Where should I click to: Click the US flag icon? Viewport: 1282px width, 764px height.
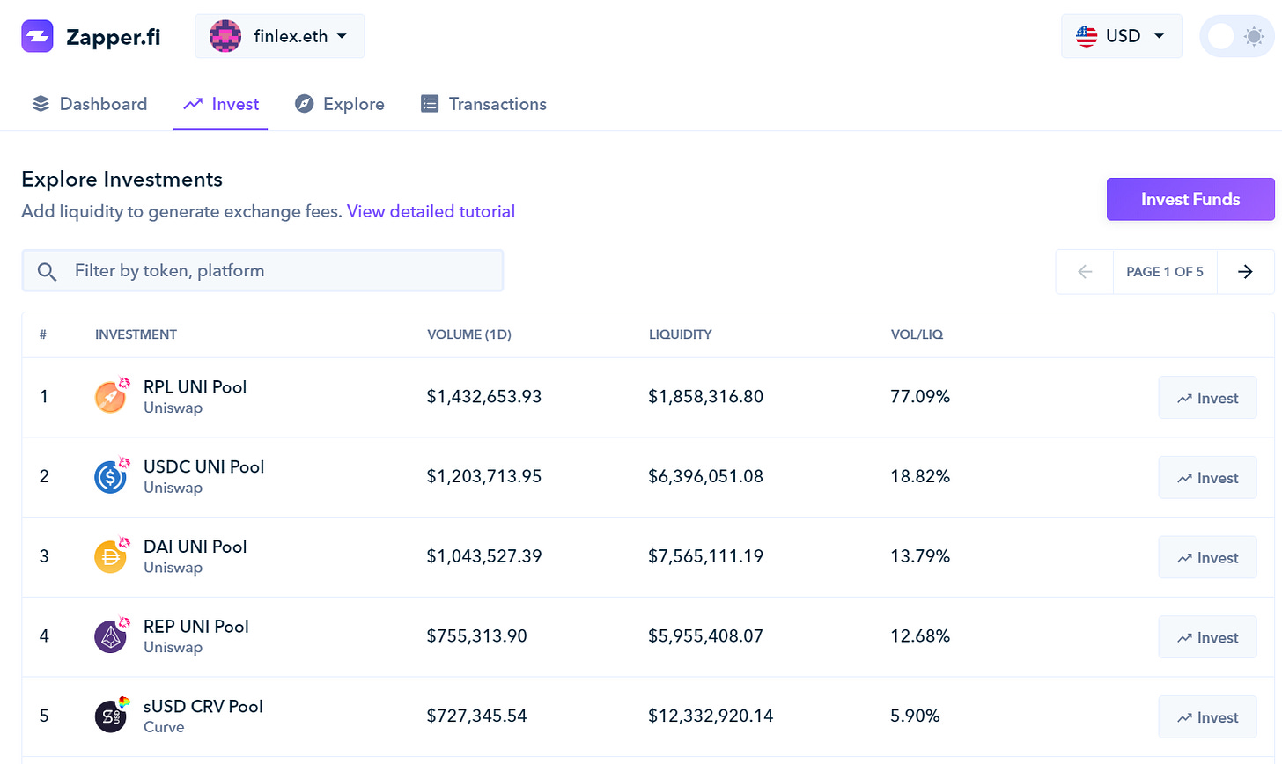click(x=1087, y=36)
